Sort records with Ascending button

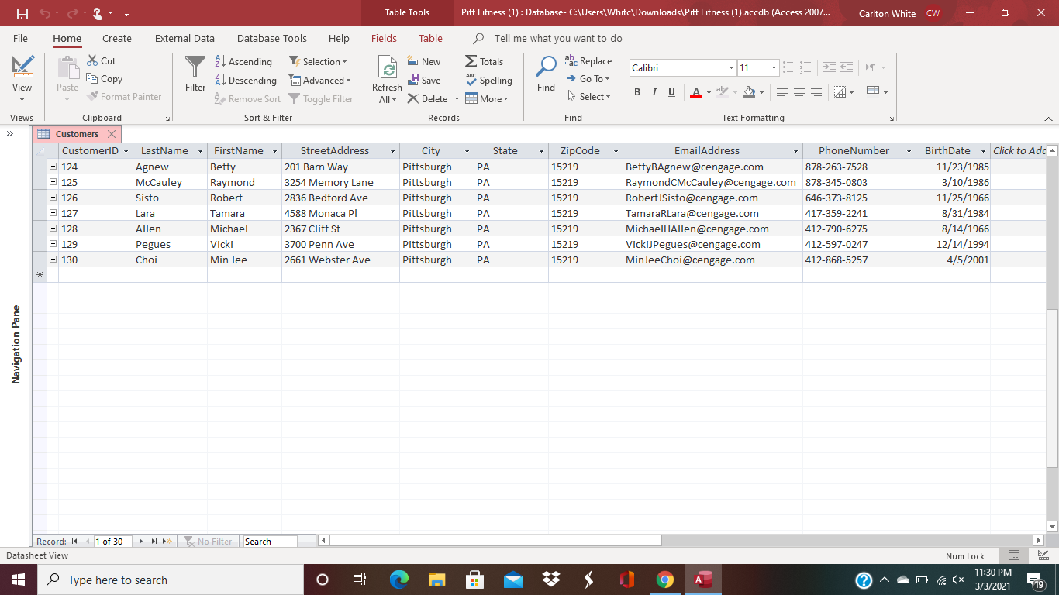[x=243, y=62]
